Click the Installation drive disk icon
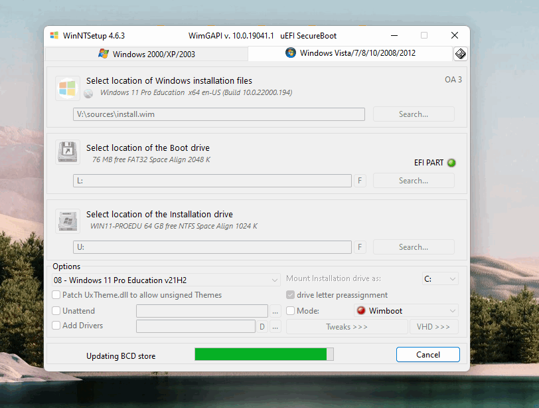This screenshot has height=408, width=539. pyautogui.click(x=68, y=221)
